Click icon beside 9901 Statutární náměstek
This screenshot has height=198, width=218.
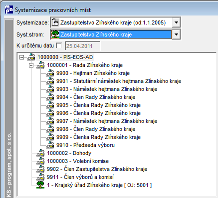click(50, 81)
